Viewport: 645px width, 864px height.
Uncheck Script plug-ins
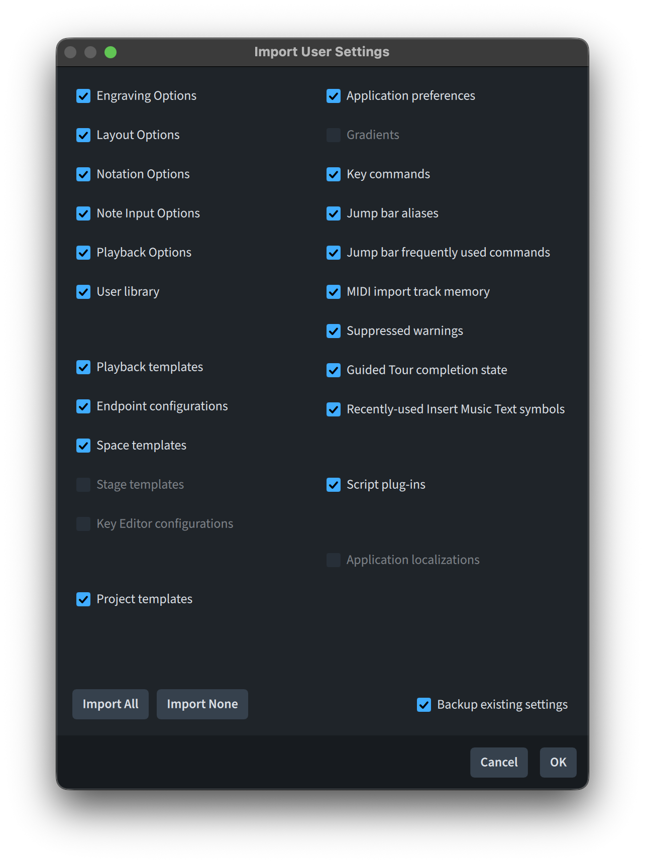pos(334,485)
